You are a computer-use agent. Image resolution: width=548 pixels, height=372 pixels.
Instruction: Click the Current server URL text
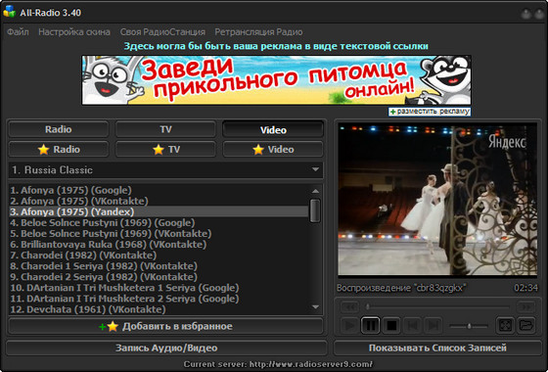278,364
